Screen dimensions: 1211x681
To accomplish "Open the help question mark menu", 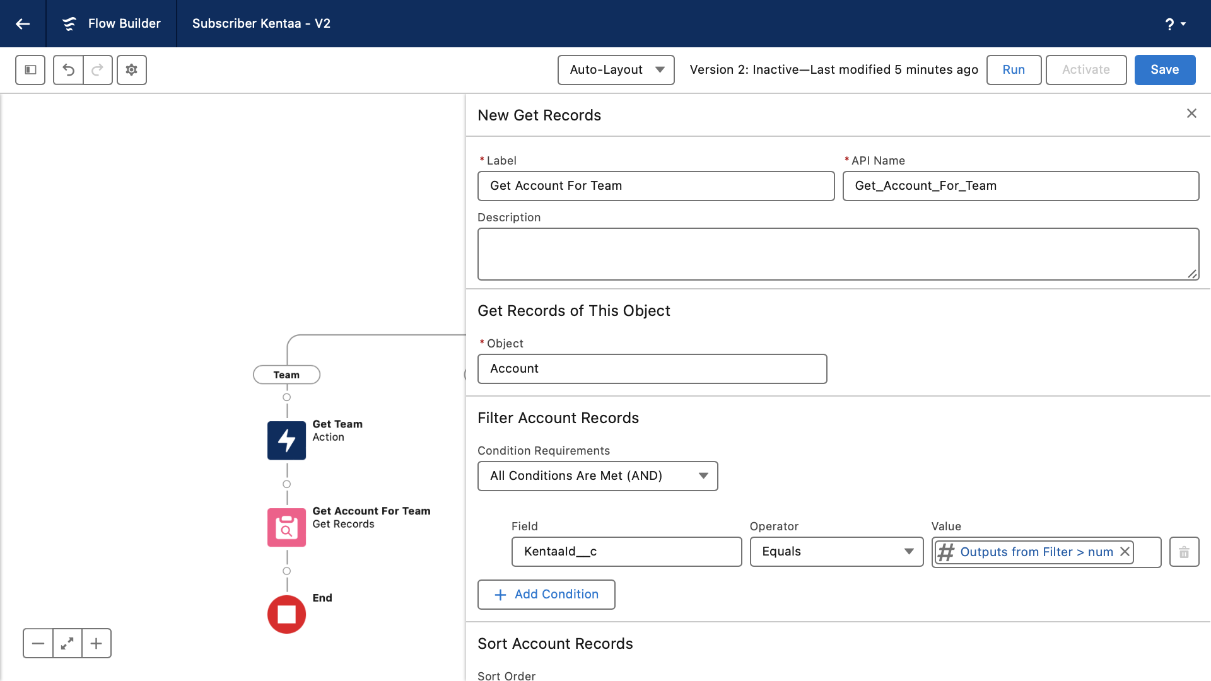I will (1175, 24).
